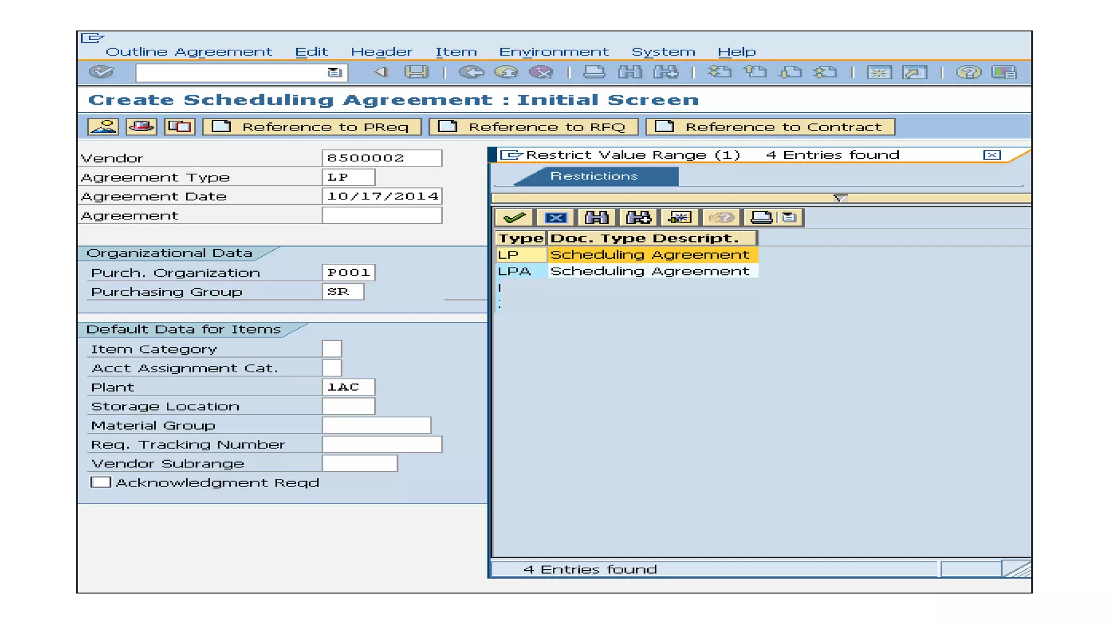
Task: Click the Save diskette icon
Action: coord(416,72)
